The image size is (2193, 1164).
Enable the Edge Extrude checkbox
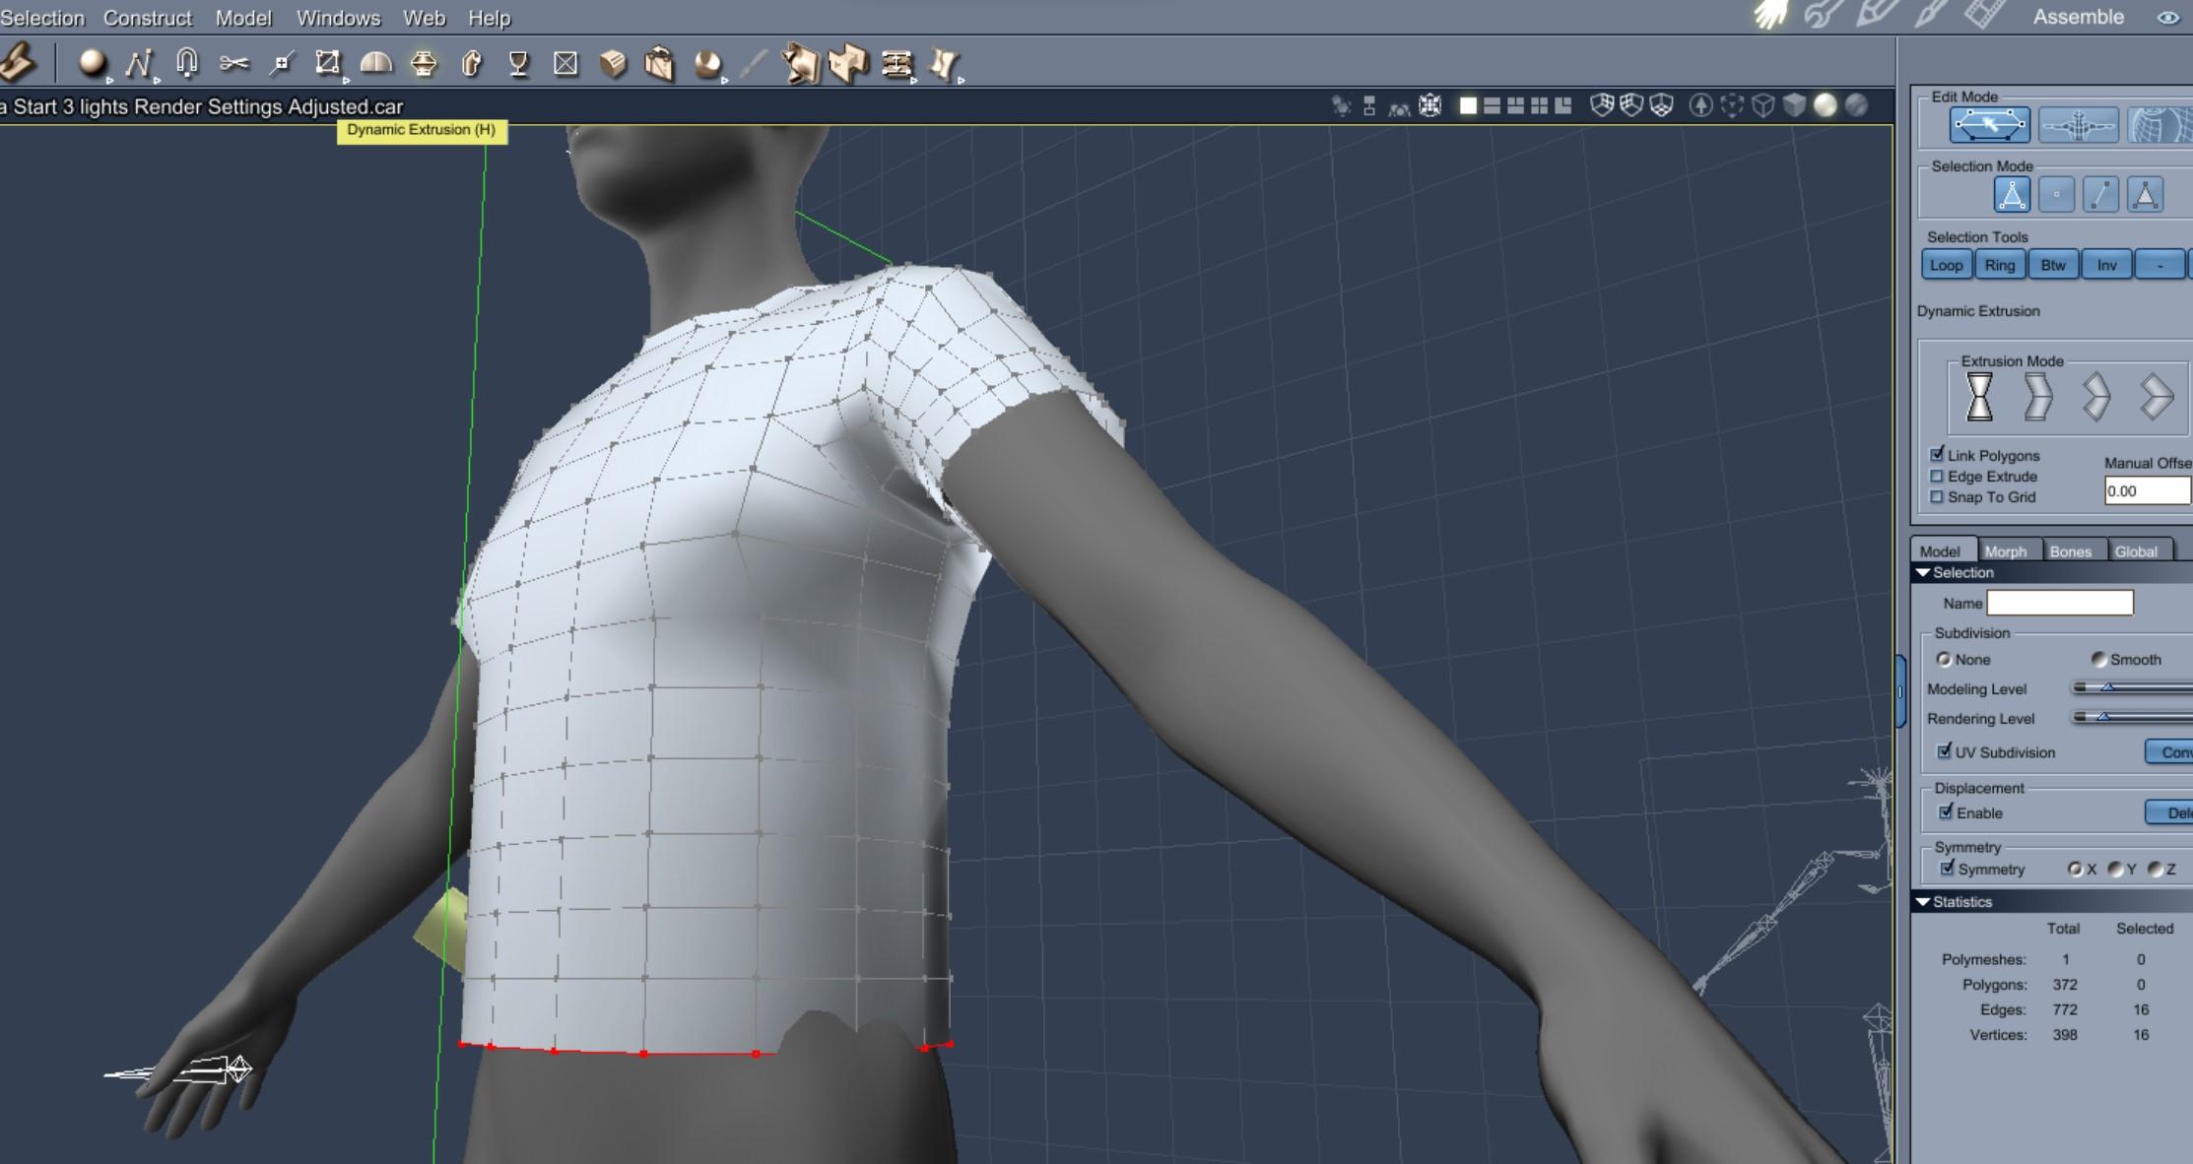(1937, 477)
